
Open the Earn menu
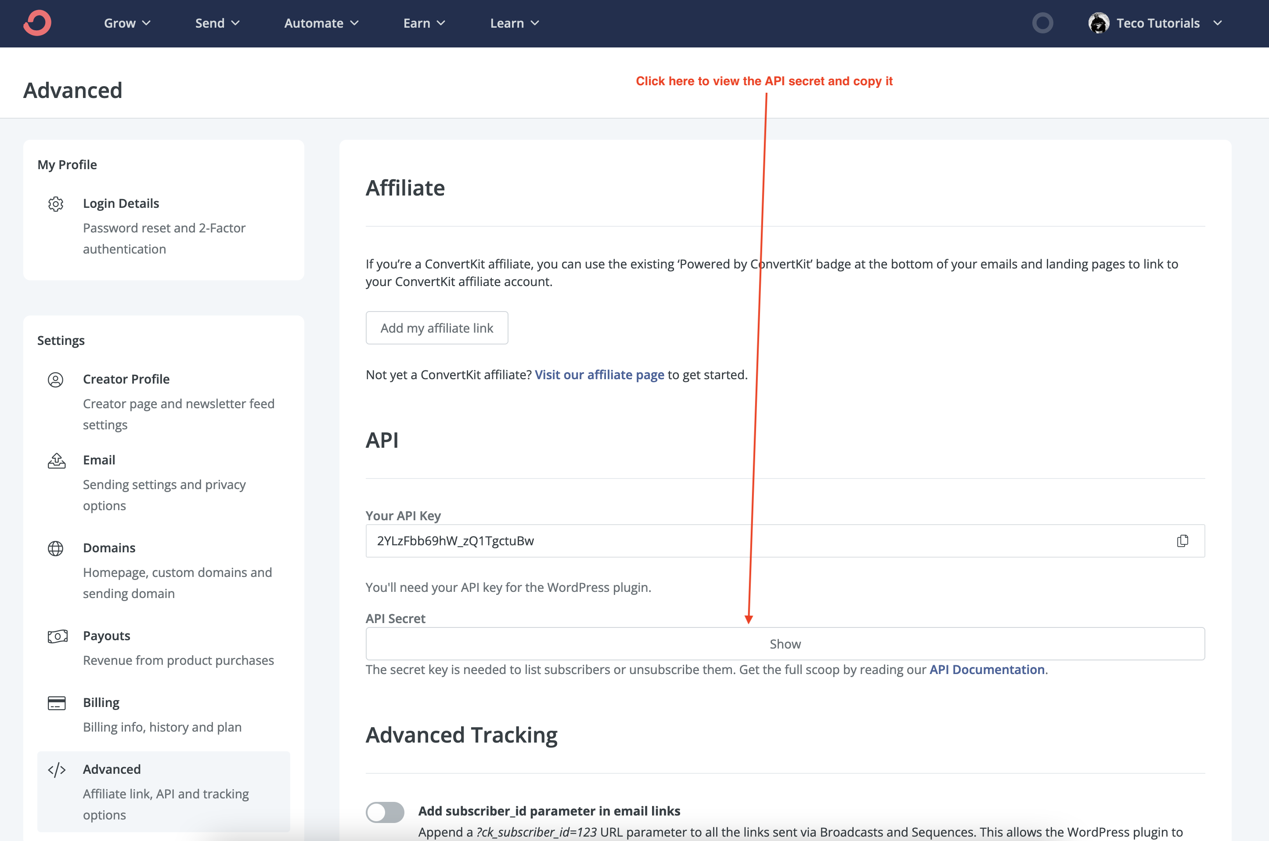click(x=424, y=23)
